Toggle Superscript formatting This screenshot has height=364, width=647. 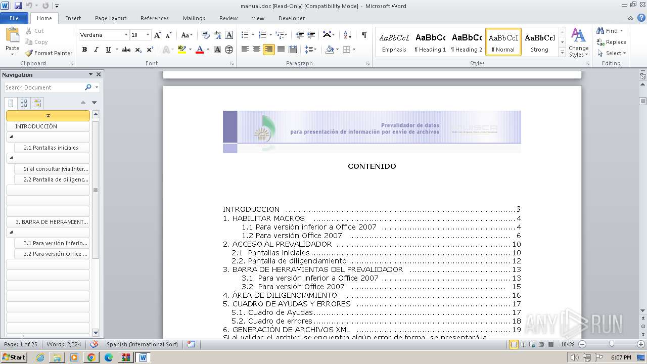[150, 50]
